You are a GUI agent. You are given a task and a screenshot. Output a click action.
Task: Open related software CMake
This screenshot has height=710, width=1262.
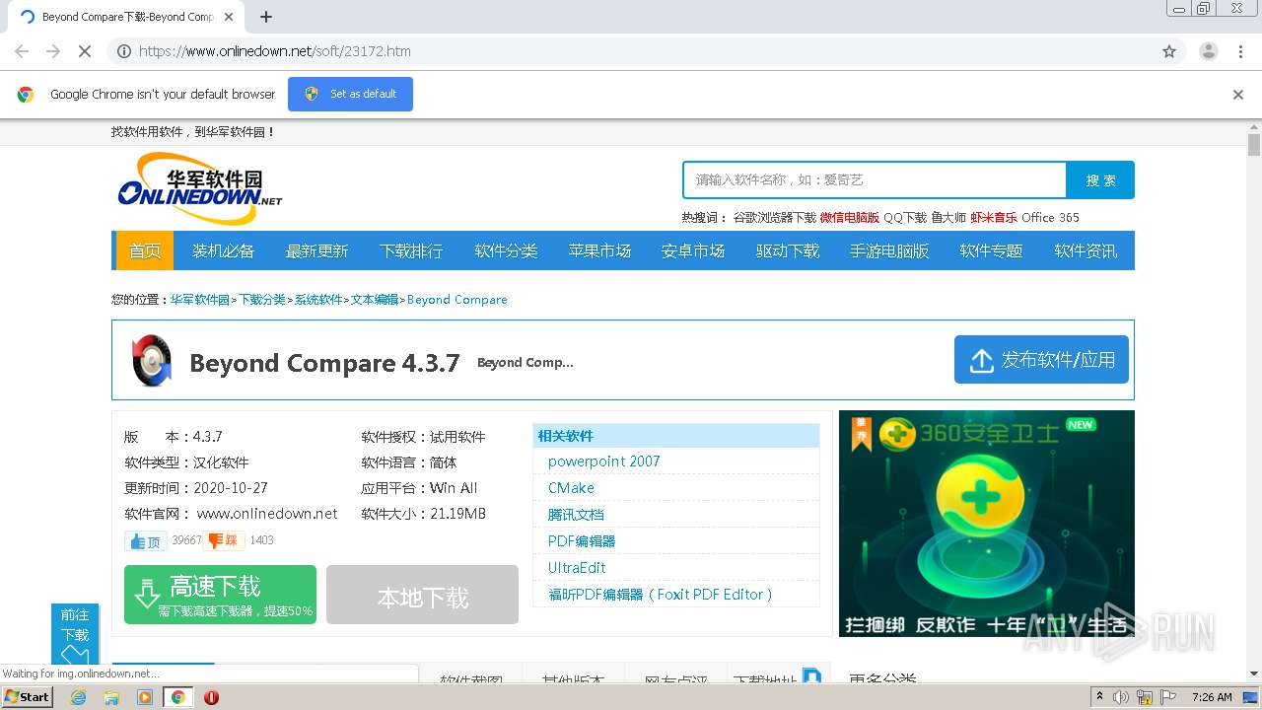(571, 488)
